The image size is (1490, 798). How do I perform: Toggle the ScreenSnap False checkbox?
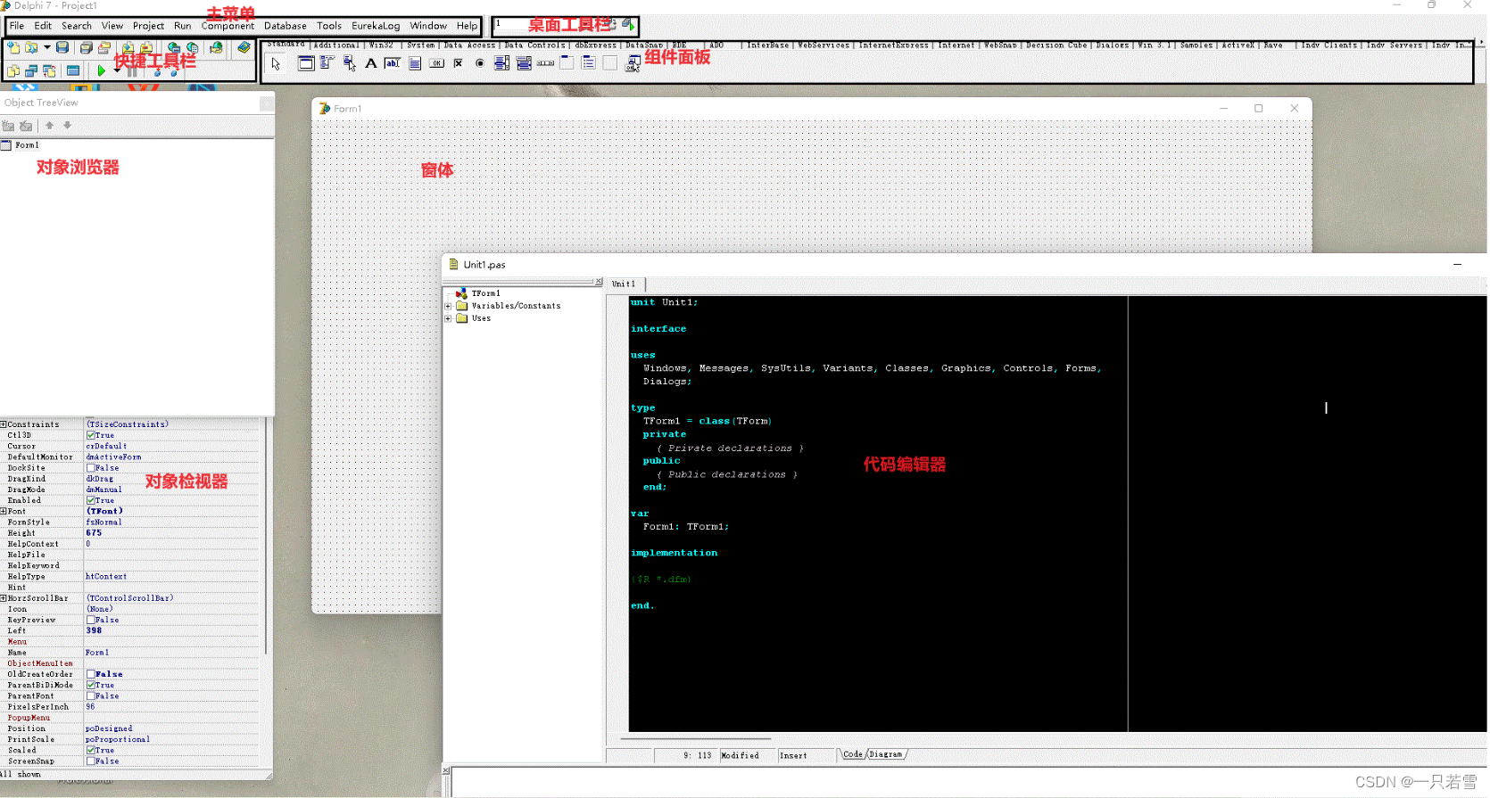tap(91, 761)
